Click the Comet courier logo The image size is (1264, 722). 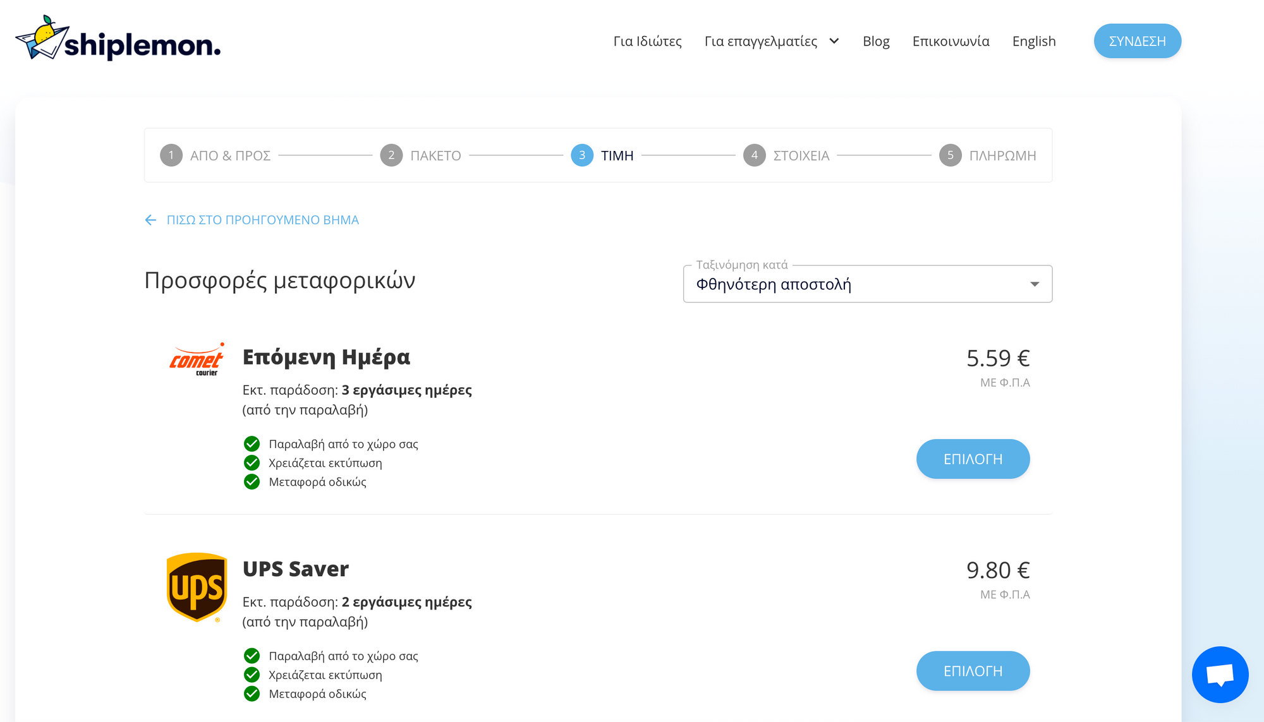[x=197, y=360]
